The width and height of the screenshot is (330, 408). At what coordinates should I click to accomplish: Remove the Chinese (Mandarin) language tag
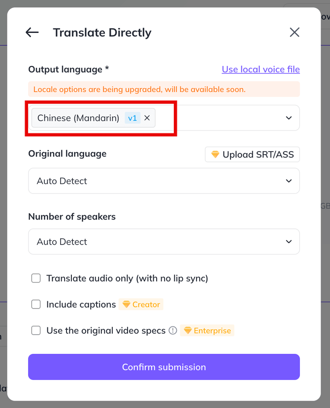[147, 118]
